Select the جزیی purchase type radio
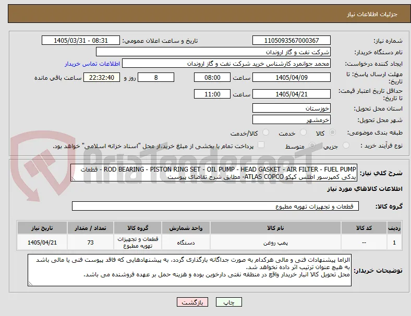Image resolution: width=411 pixels, height=316 pixels. [346, 145]
